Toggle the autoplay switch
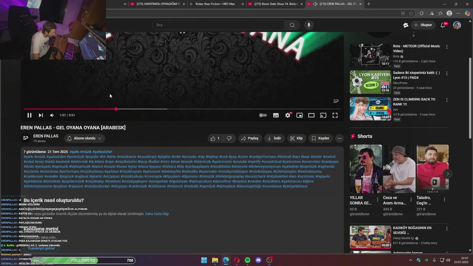473x266 pixels. pyautogui.click(x=263, y=115)
